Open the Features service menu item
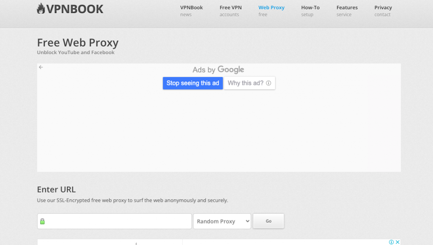This screenshot has width=433, height=245. point(347,11)
